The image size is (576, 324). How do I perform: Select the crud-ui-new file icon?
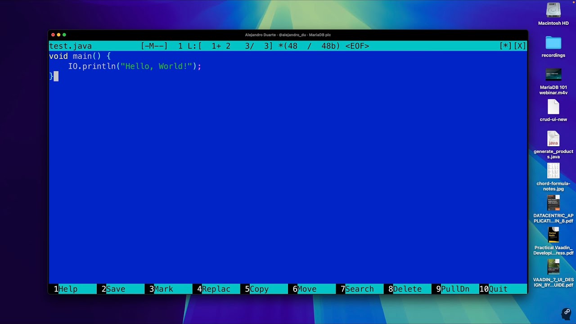pos(553,107)
